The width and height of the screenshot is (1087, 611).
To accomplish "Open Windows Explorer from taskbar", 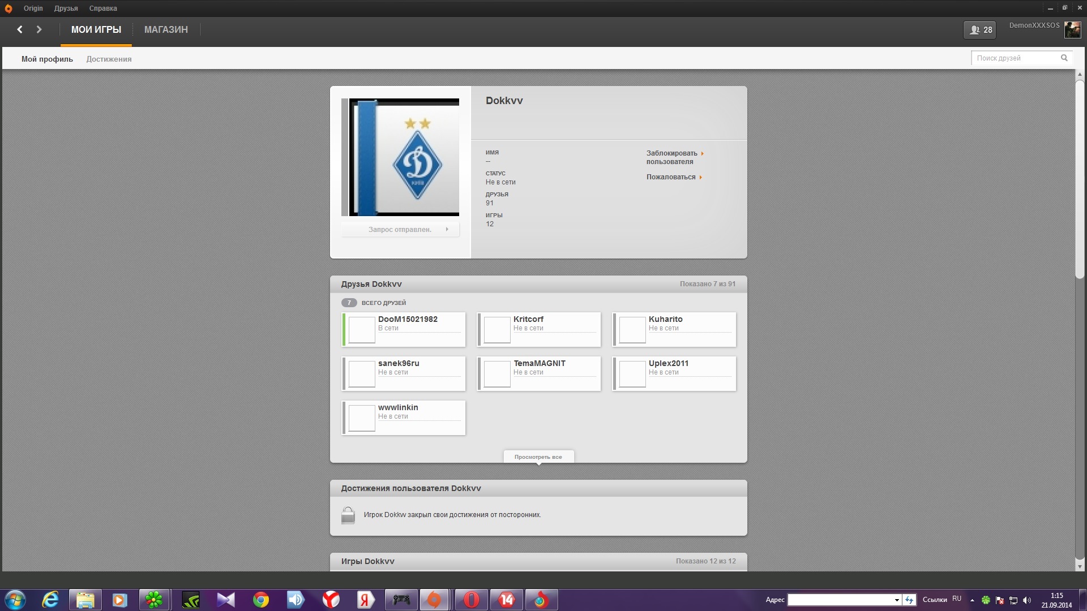I will tap(85, 600).
